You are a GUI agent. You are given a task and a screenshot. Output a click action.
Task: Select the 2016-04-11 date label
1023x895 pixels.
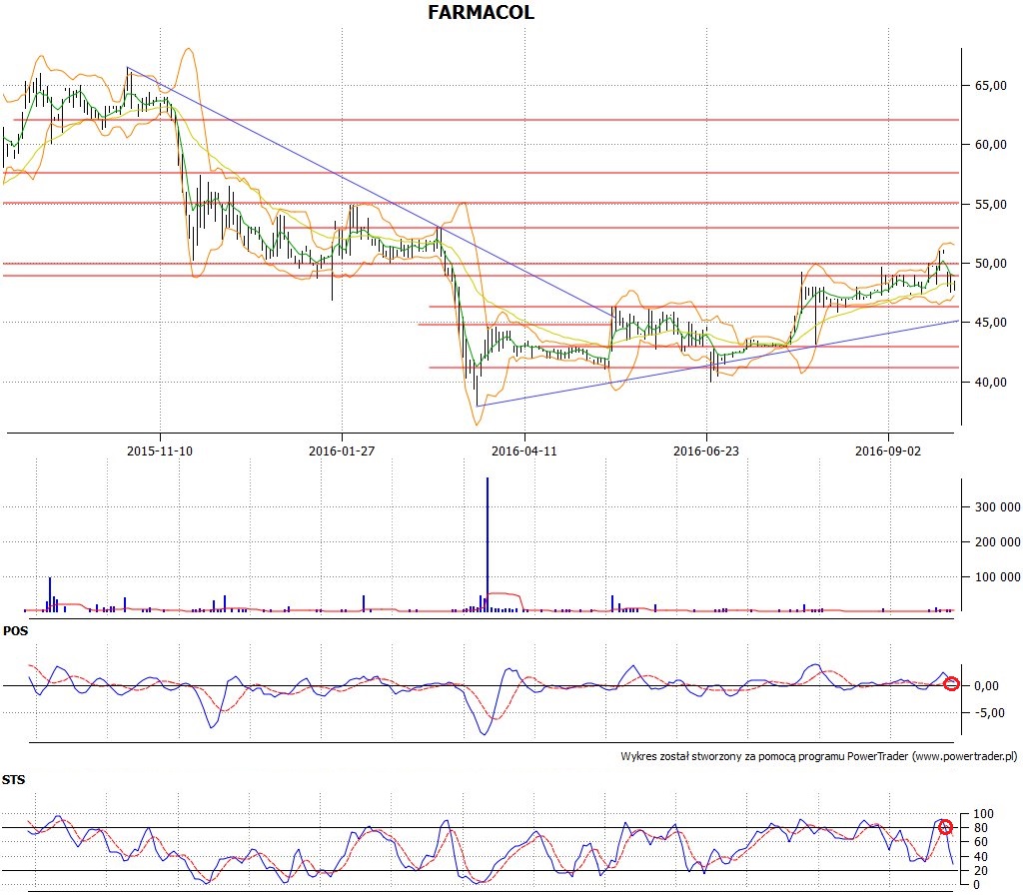(x=523, y=450)
